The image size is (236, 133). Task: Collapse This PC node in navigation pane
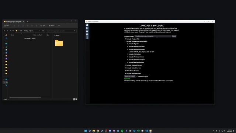click(x=4, y=79)
